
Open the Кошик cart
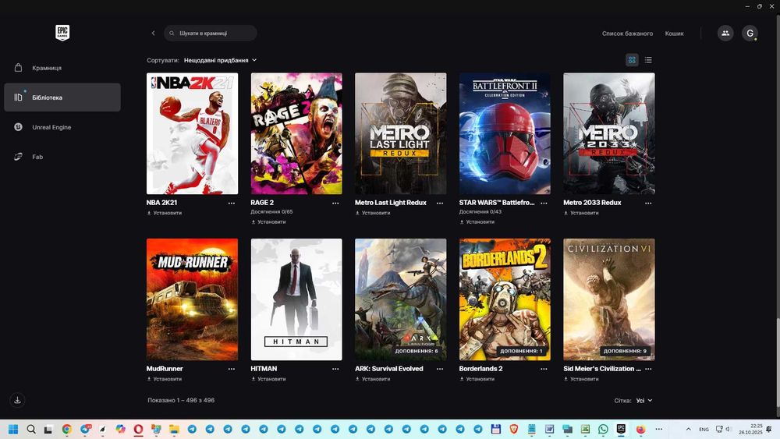point(674,34)
